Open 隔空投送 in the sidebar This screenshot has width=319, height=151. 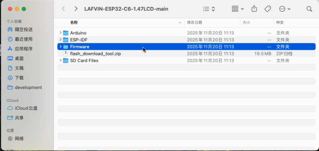20,29
